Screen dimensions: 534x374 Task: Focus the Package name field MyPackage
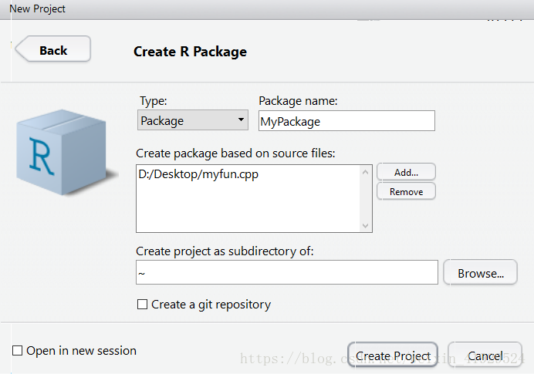point(346,121)
